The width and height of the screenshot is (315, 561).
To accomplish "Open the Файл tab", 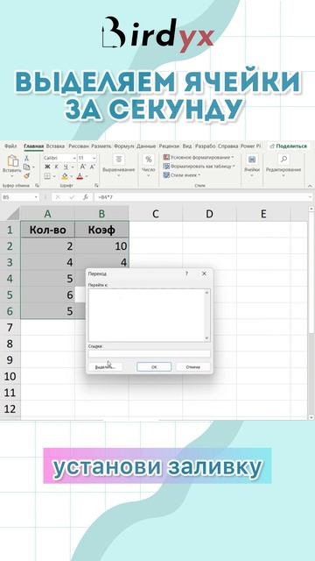I will pos(10,146).
